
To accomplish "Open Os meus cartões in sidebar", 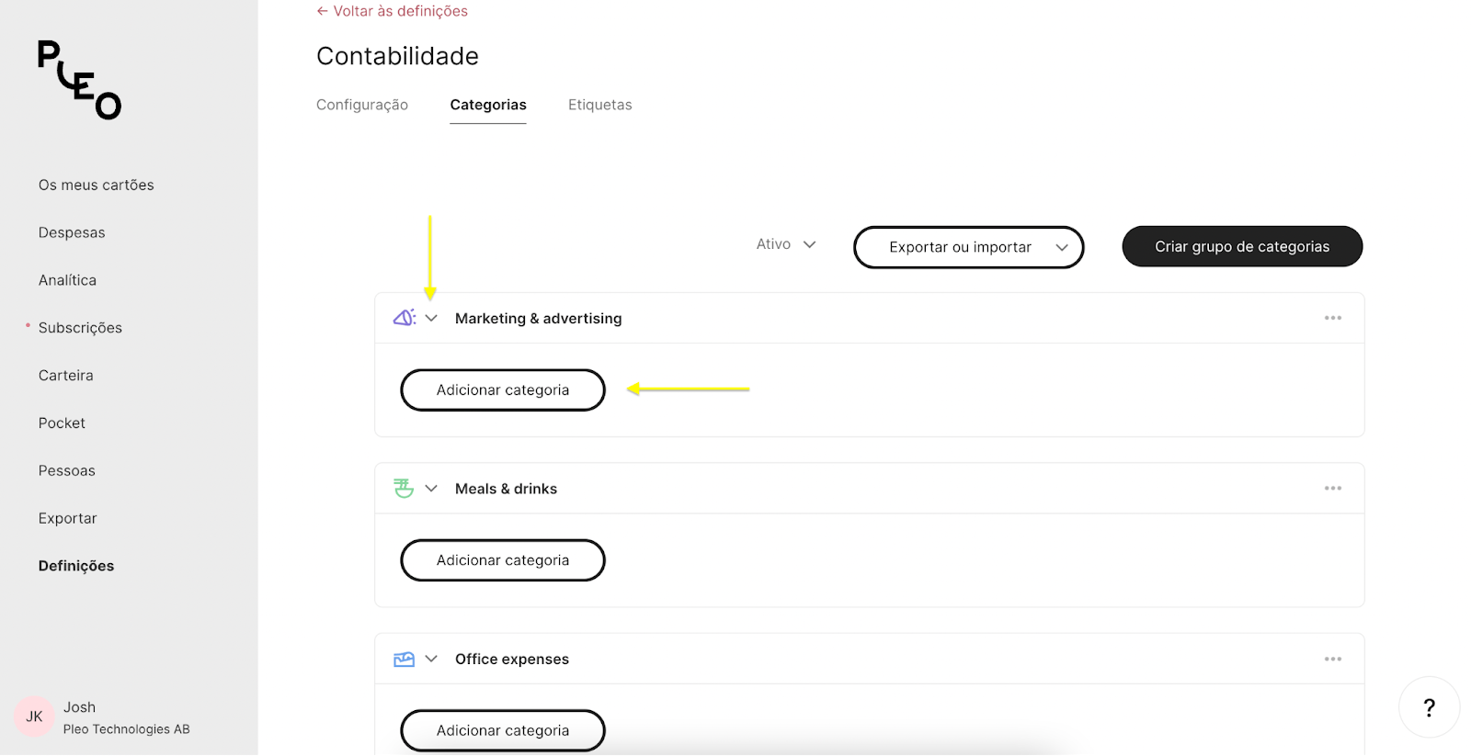I will (97, 185).
